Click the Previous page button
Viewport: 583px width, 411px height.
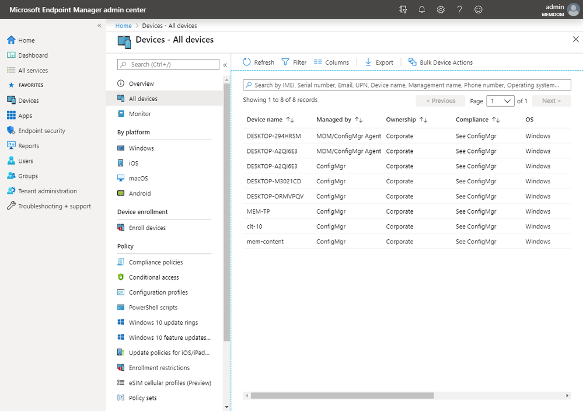coord(441,101)
